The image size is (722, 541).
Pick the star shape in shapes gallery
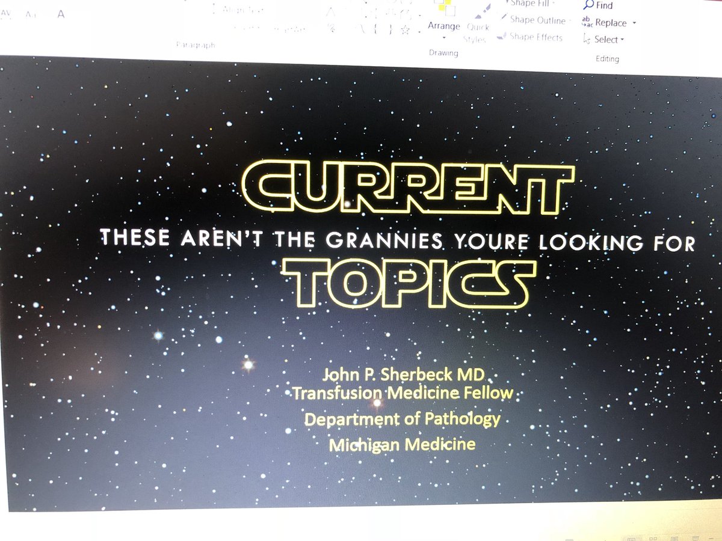[x=406, y=29]
